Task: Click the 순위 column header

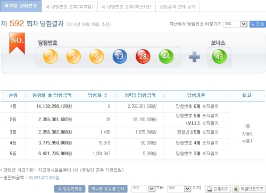Action: [x=13, y=95]
